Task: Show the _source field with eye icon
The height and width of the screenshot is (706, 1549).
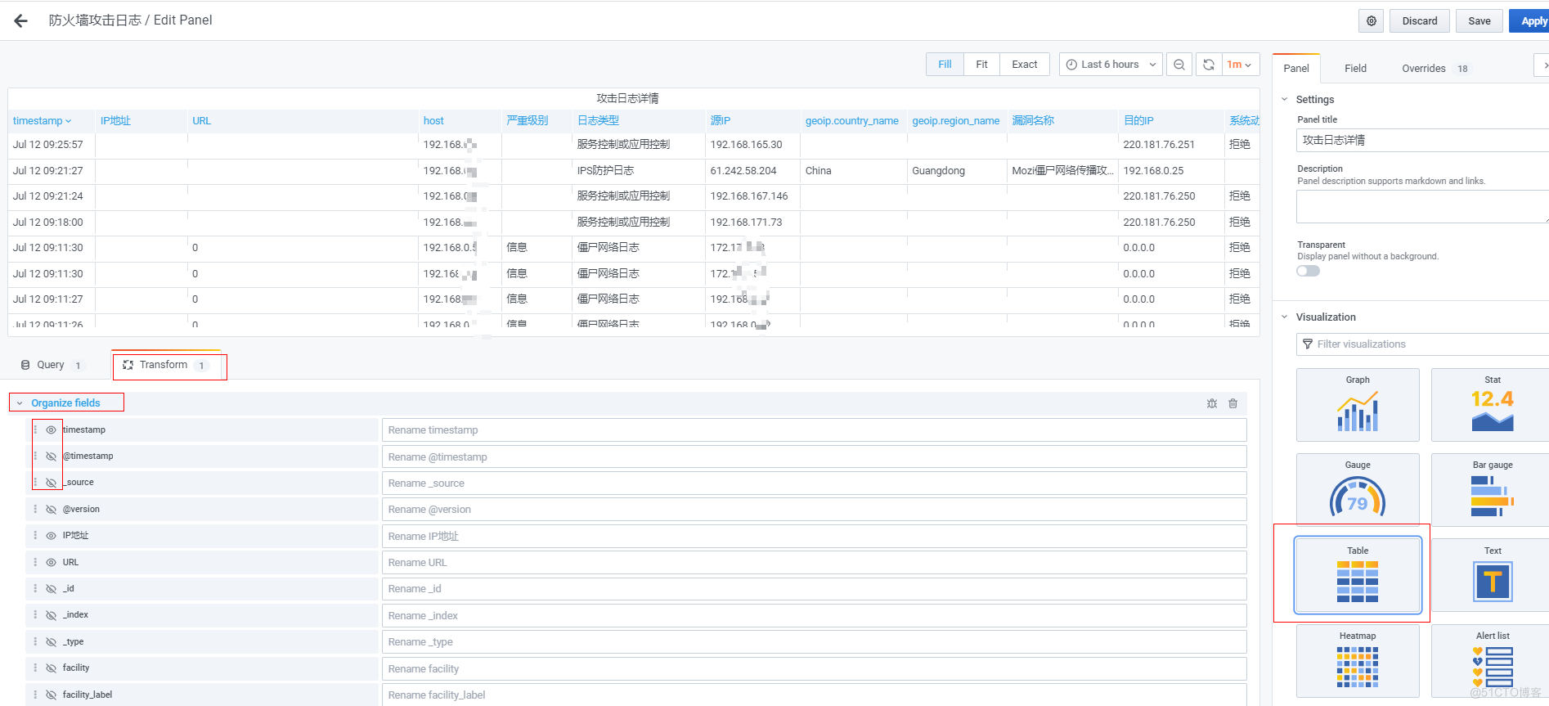Action: 51,483
